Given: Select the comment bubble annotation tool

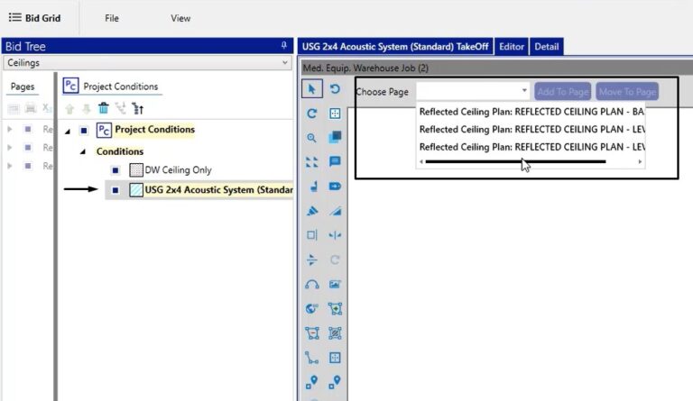Looking at the screenshot, I should [335, 161].
